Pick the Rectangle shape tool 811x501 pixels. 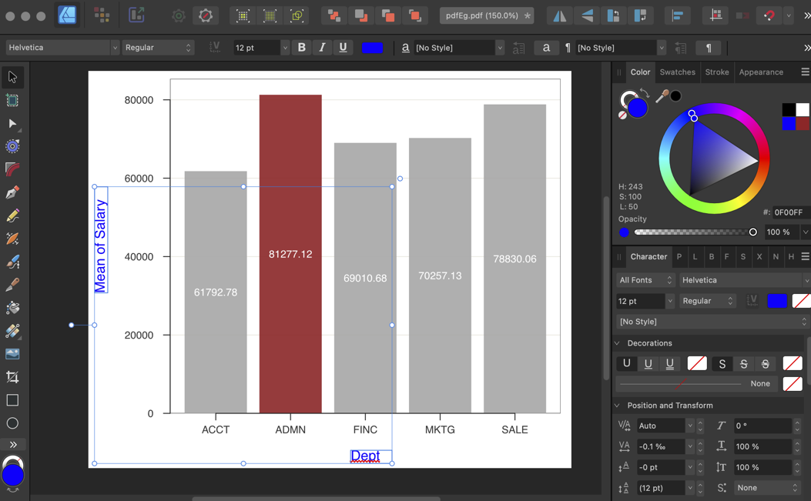click(x=12, y=400)
